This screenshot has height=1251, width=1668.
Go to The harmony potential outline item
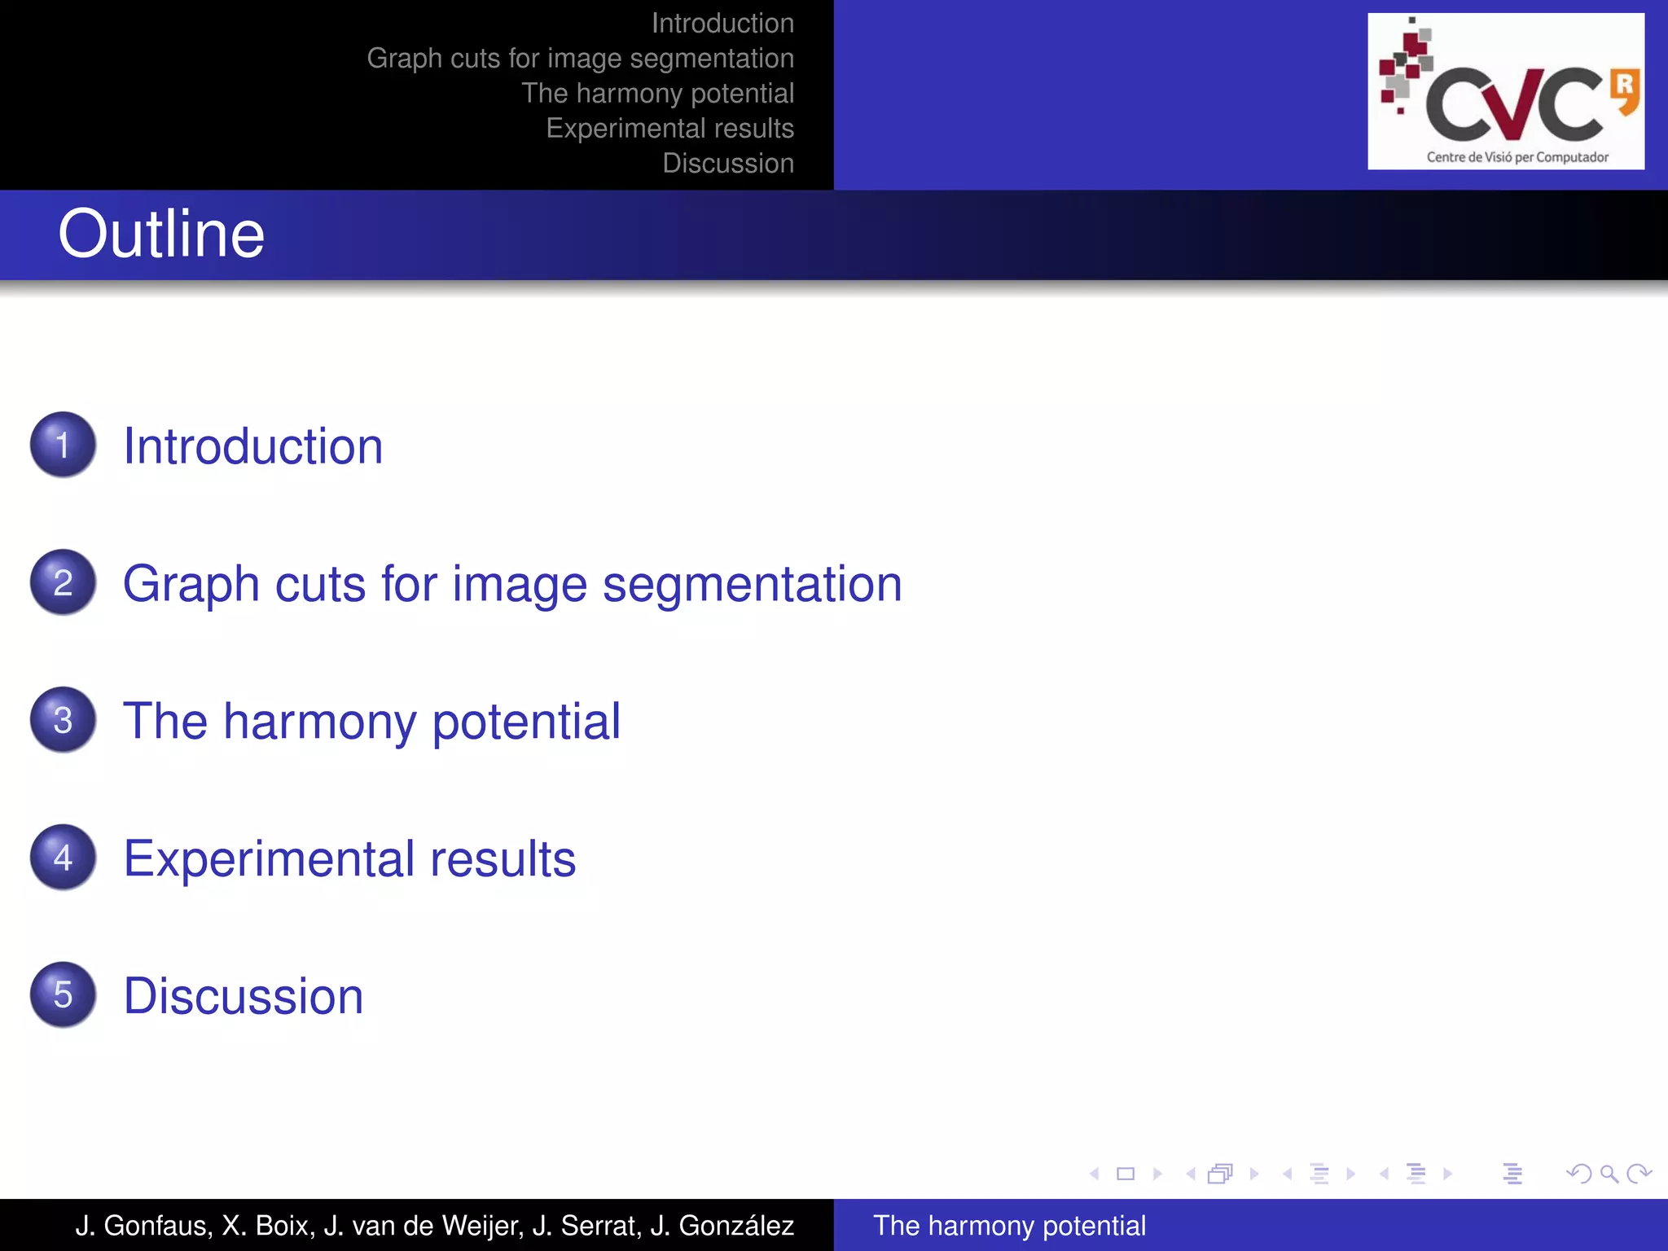[371, 722]
